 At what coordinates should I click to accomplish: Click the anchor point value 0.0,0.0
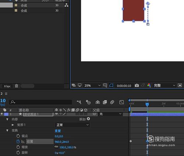(x=59, y=136)
